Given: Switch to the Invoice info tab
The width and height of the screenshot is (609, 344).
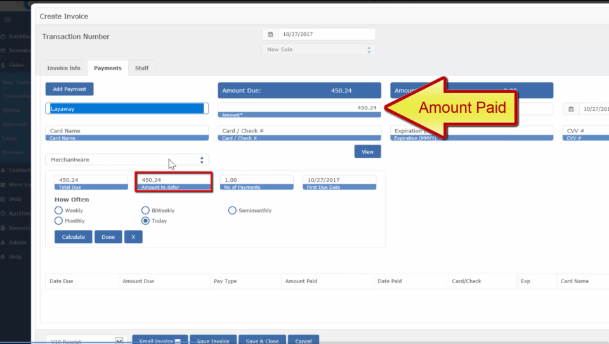Looking at the screenshot, I should point(63,68).
